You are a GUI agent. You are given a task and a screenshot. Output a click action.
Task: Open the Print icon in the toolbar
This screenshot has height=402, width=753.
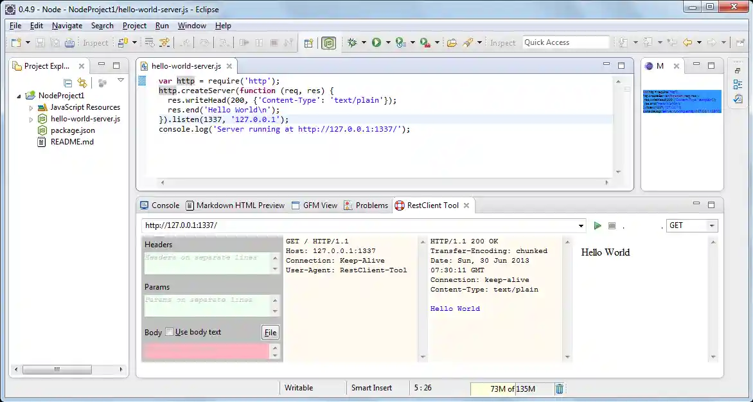(x=70, y=42)
